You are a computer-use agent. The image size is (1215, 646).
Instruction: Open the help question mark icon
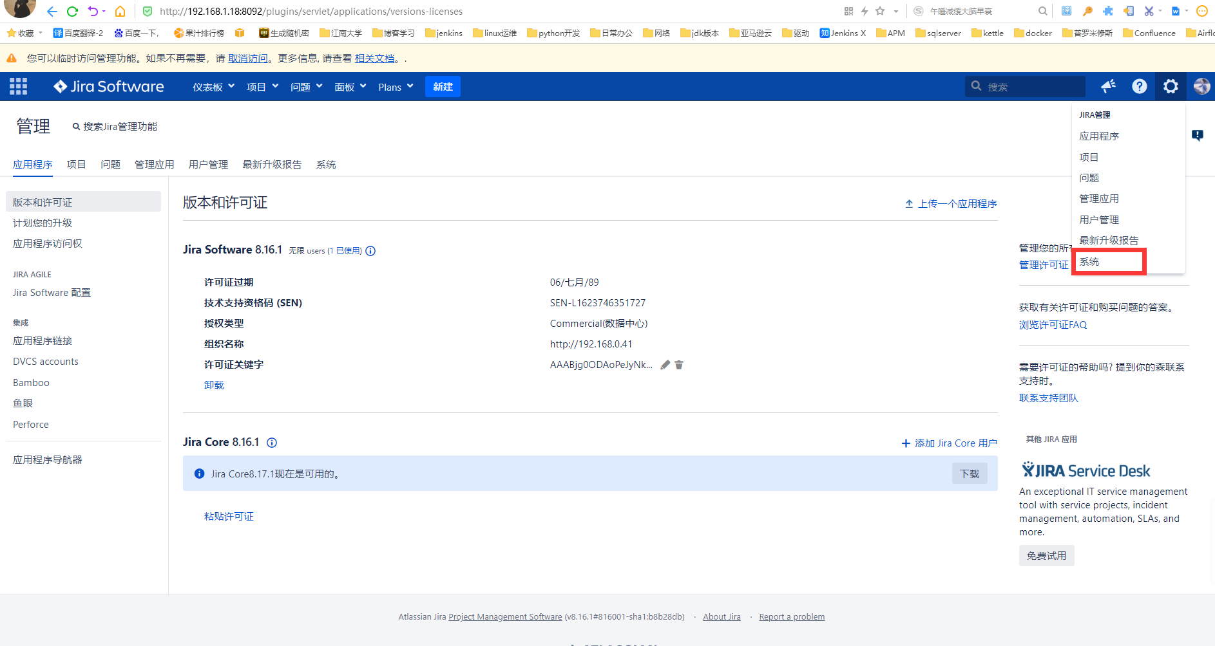[1140, 86]
